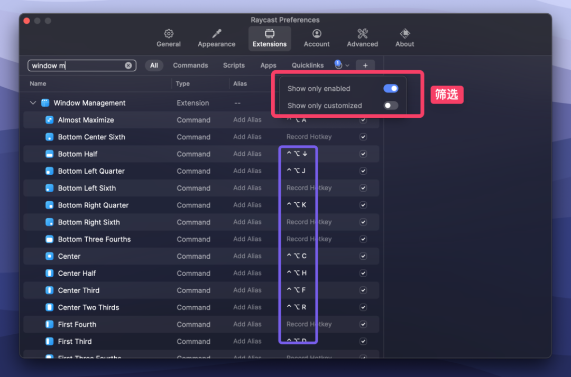The height and width of the screenshot is (377, 571).
Task: Select the Center hotkey ending in C
Action: click(x=297, y=256)
